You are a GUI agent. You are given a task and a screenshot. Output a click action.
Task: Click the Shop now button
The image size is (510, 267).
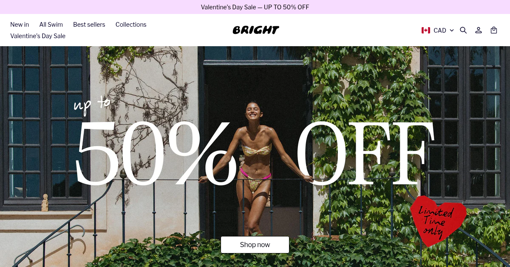pyautogui.click(x=255, y=245)
